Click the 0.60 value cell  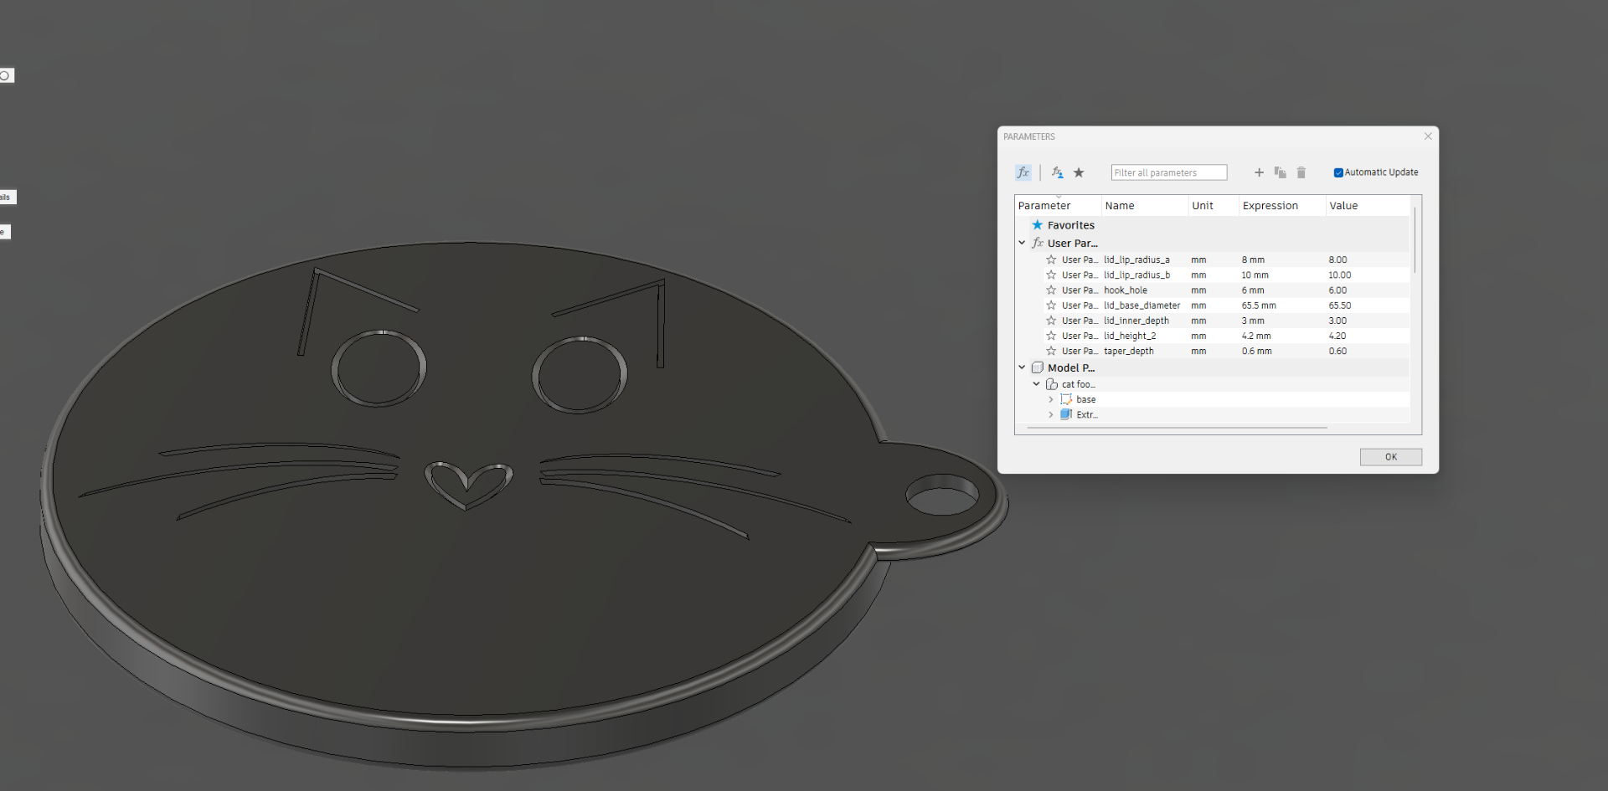click(x=1368, y=351)
